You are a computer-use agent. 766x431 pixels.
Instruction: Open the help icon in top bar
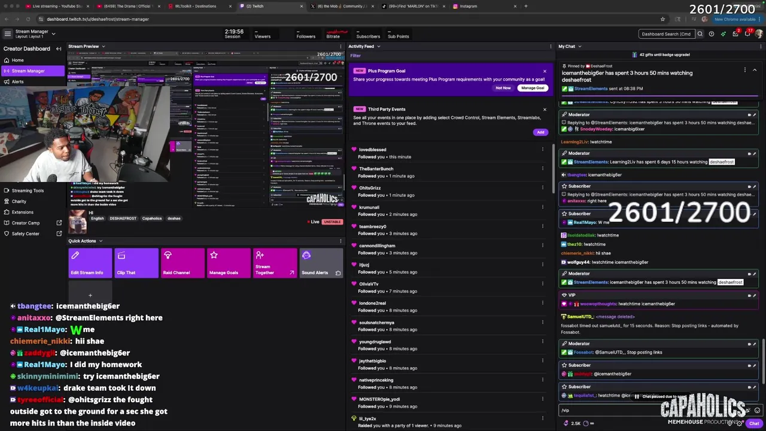[x=712, y=34]
